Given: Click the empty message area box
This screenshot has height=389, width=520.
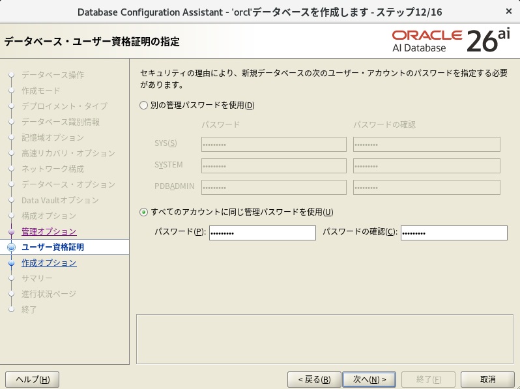Looking at the screenshot, I should tap(325, 339).
